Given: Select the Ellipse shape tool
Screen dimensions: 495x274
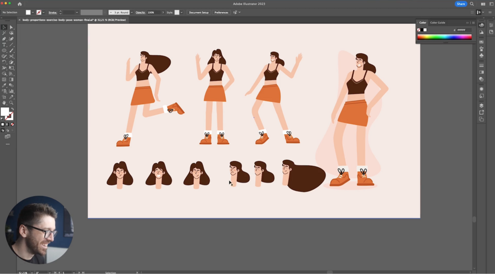Looking at the screenshot, I should tap(4, 51).
